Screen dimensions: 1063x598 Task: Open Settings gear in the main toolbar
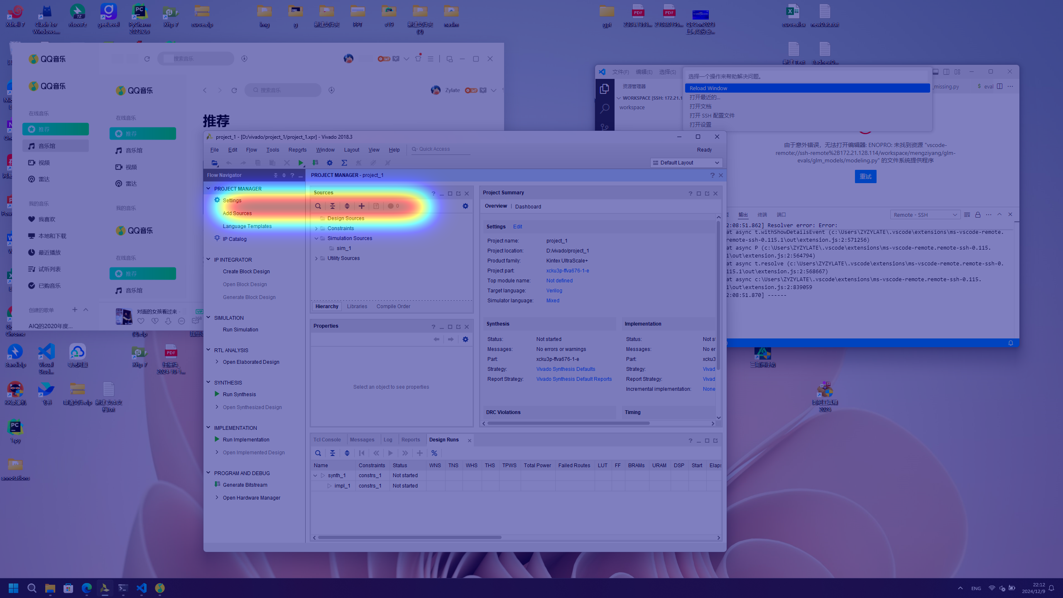tap(330, 163)
